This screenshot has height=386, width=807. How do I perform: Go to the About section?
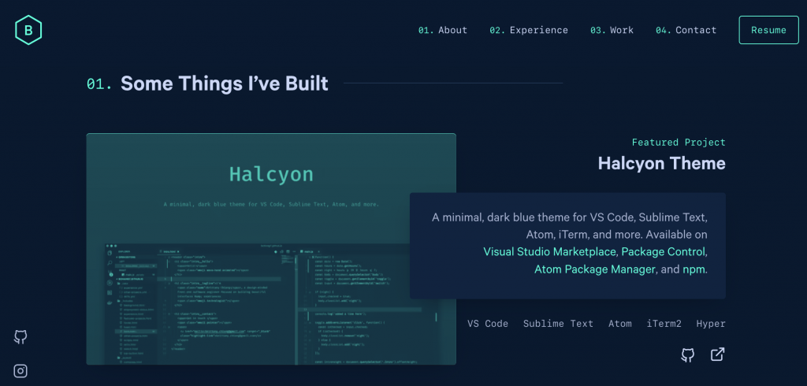tap(443, 30)
